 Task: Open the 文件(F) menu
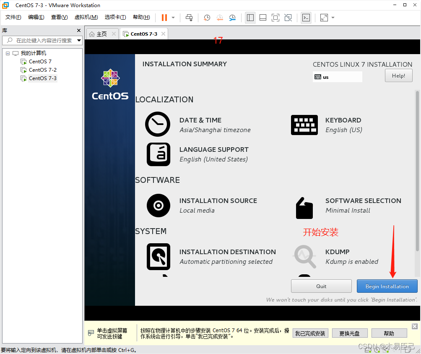[x=13, y=17]
